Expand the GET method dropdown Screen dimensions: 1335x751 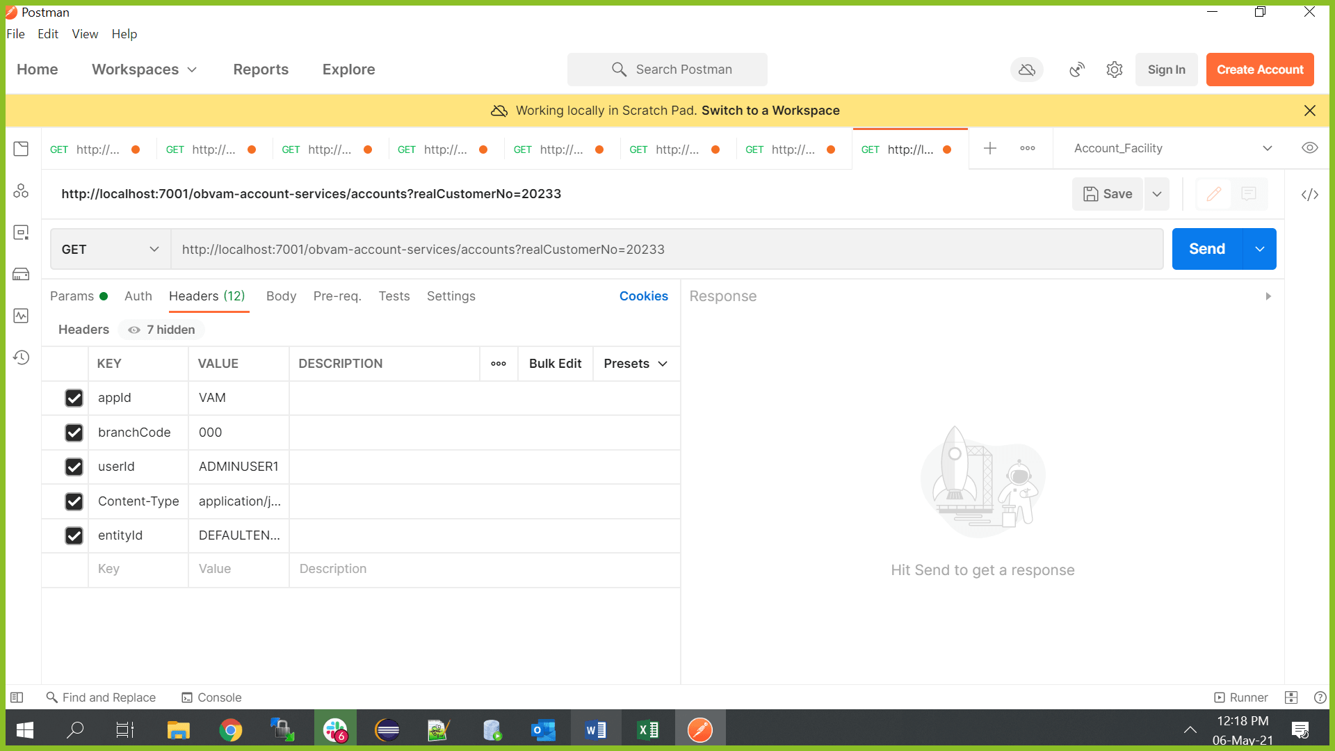pyautogui.click(x=111, y=249)
